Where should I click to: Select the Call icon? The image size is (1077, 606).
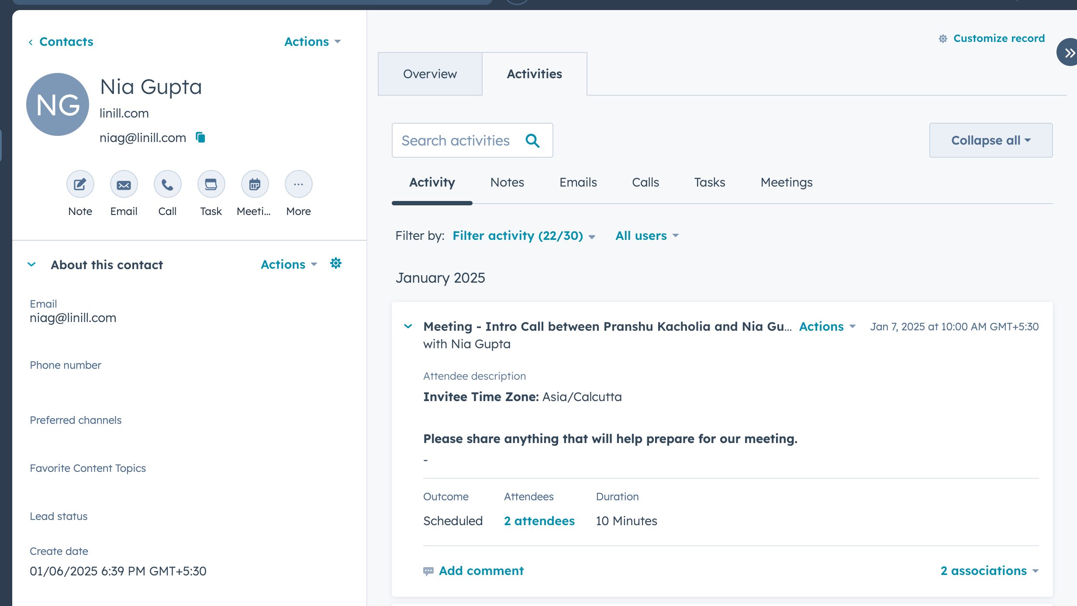pyautogui.click(x=167, y=184)
